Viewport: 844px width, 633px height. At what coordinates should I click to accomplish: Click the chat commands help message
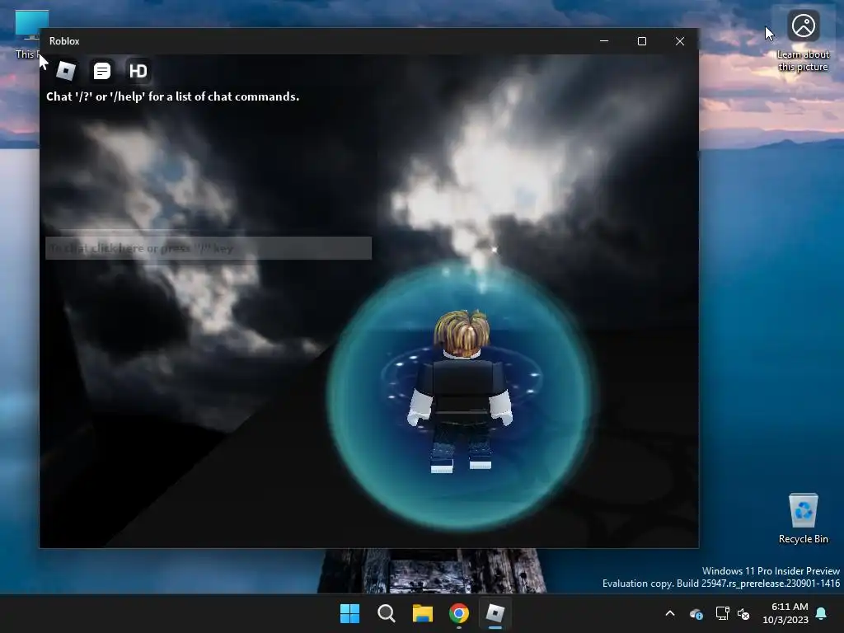[173, 96]
